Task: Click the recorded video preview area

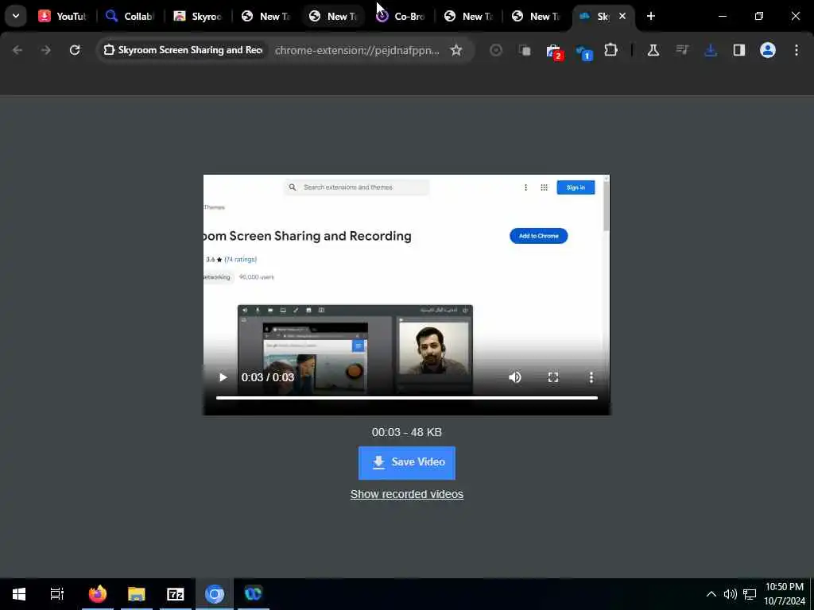Action: (406, 295)
